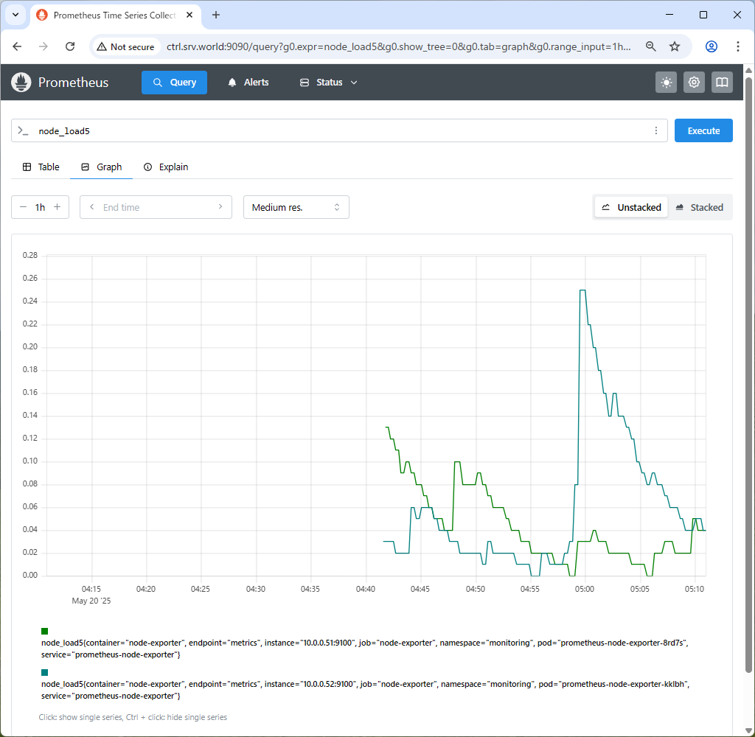Open Chrome three-dot menu
This screenshot has height=737, width=755.
coord(737,46)
